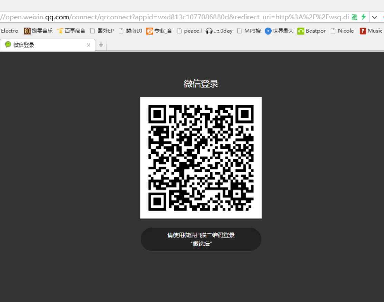Open the peace.l bookmark
The height and width of the screenshot is (302, 384).
(189, 31)
